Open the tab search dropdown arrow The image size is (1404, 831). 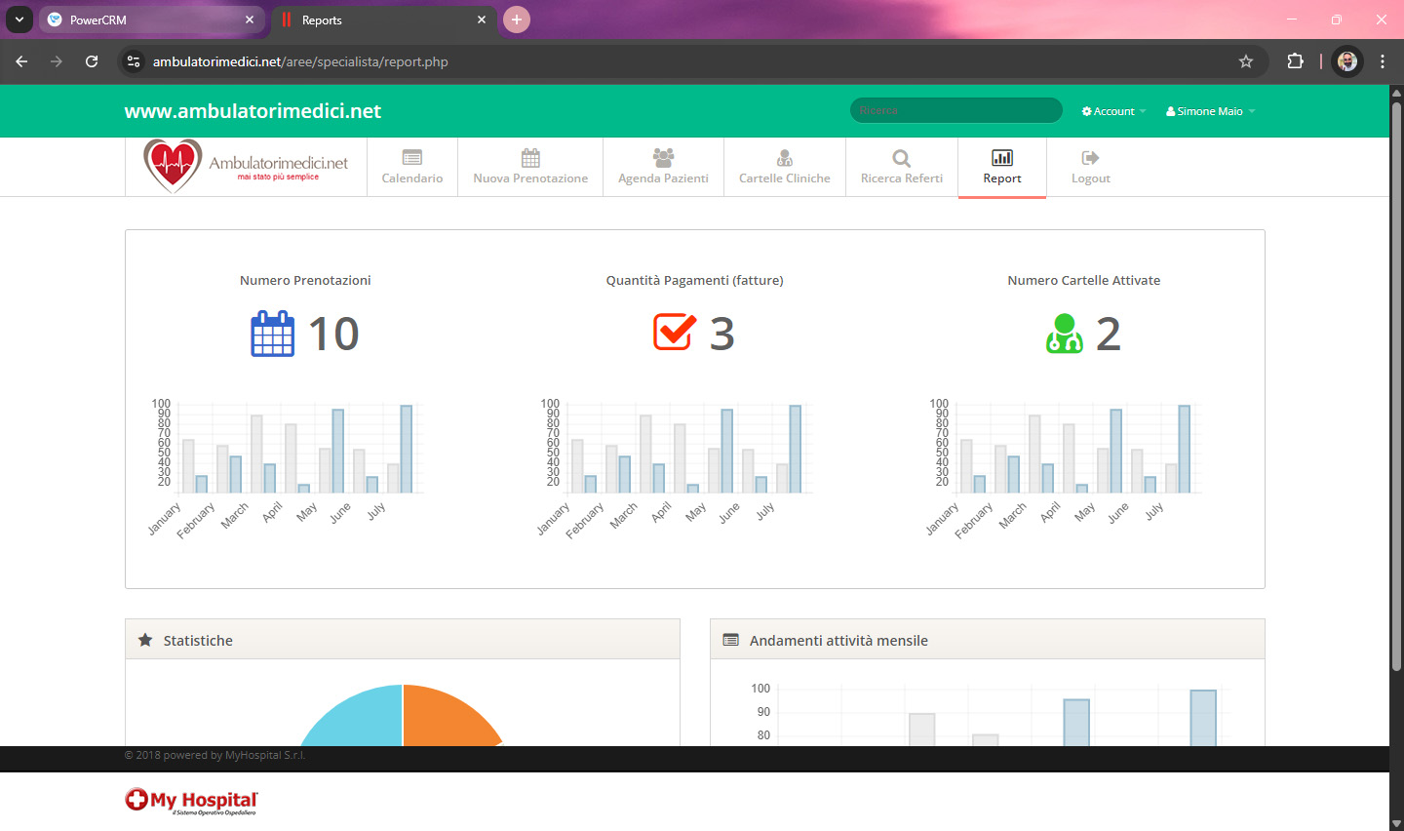[19, 20]
